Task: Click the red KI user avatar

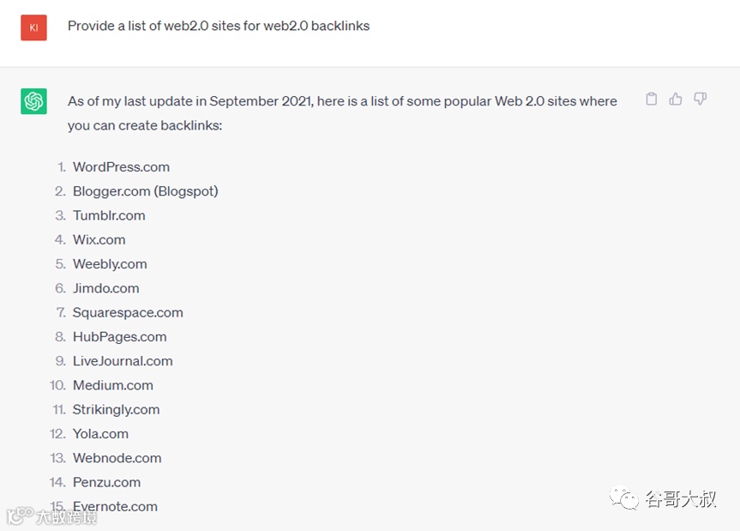Action: pyautogui.click(x=34, y=27)
